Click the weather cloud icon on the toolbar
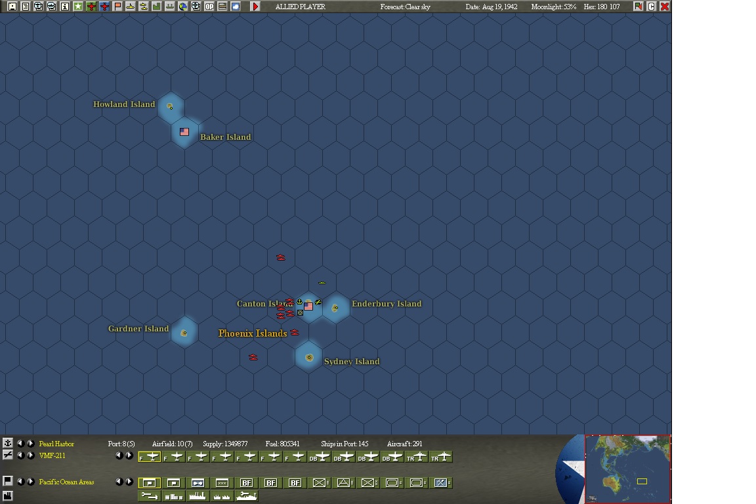 (236, 6)
